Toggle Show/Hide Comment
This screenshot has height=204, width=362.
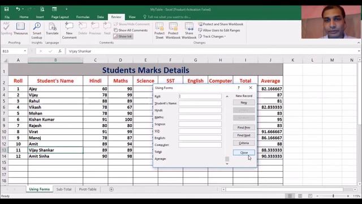point(132,24)
